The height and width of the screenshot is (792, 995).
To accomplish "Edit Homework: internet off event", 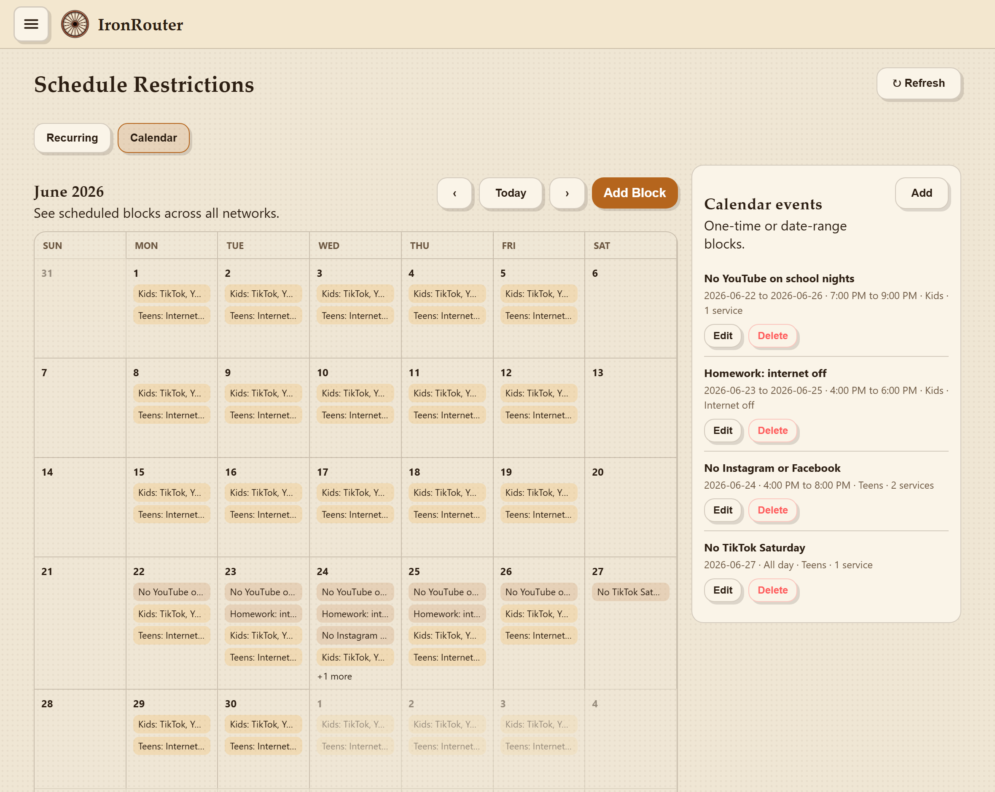I will coord(722,431).
